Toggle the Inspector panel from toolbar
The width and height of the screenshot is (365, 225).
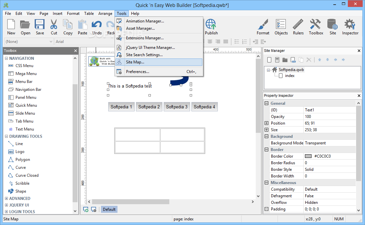point(350,27)
